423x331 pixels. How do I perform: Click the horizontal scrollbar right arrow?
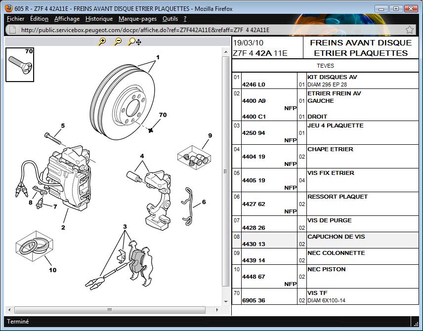pos(217,310)
